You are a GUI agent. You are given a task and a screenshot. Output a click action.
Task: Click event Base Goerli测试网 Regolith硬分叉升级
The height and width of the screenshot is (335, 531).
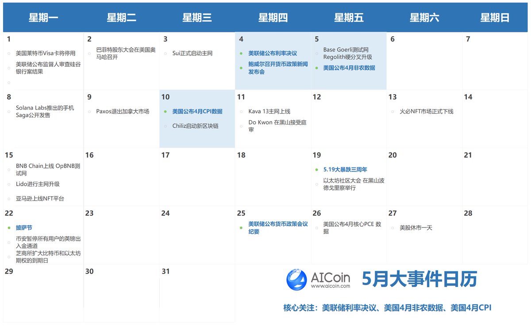coord(347,53)
